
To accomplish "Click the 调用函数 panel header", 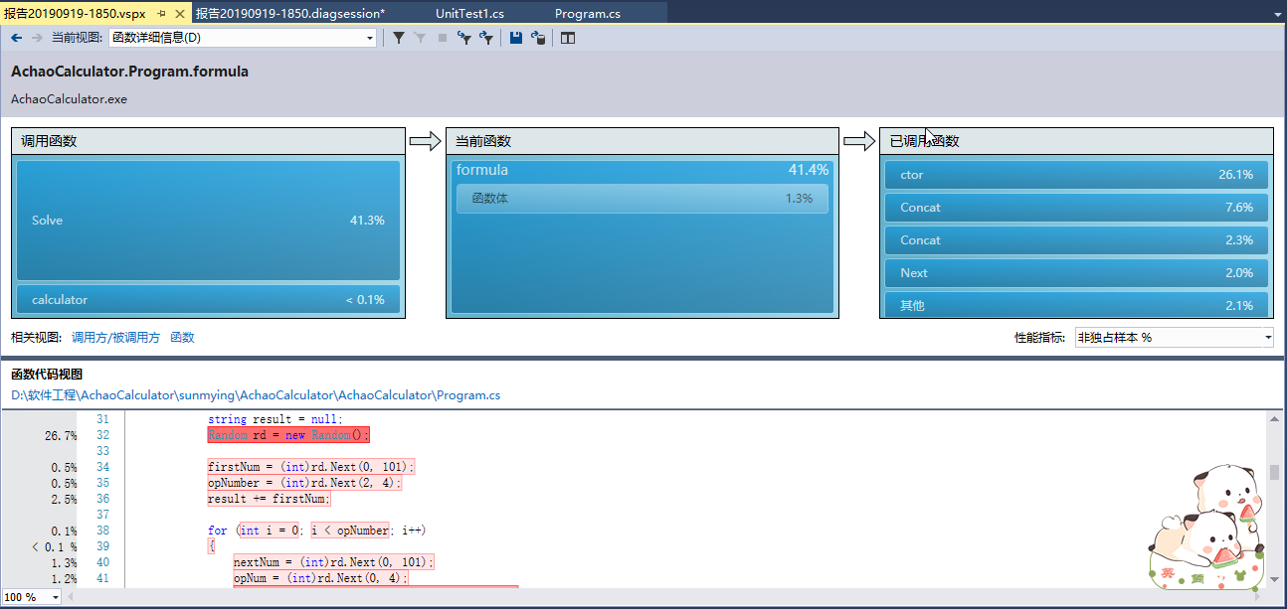I will 208,141.
